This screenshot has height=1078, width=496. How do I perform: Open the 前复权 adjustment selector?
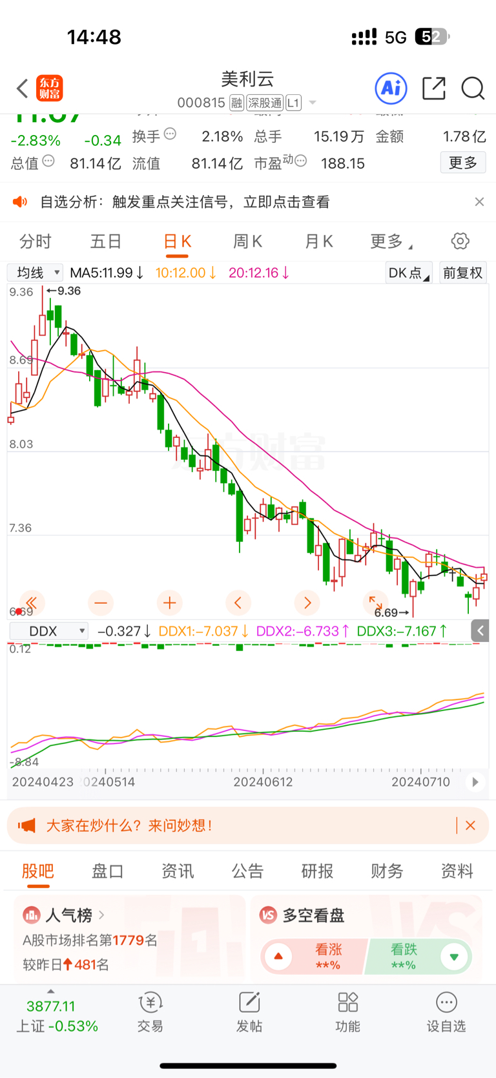(x=462, y=273)
